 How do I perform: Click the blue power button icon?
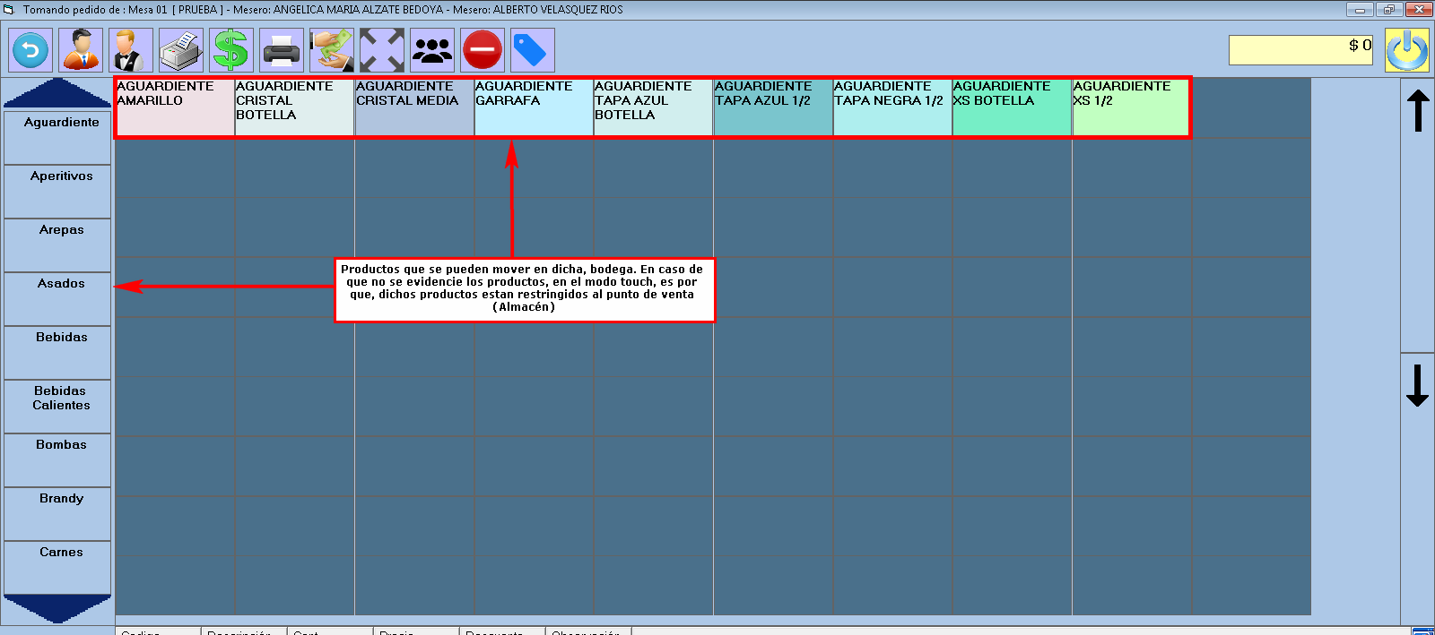pyautogui.click(x=1406, y=50)
